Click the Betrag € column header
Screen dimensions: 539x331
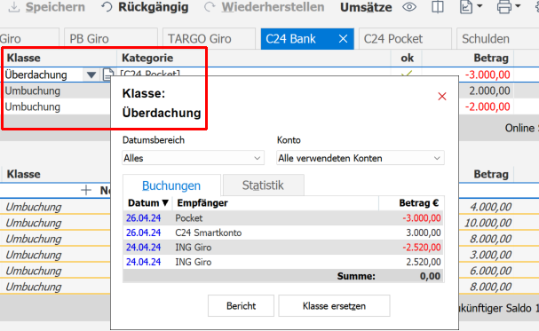click(411, 203)
